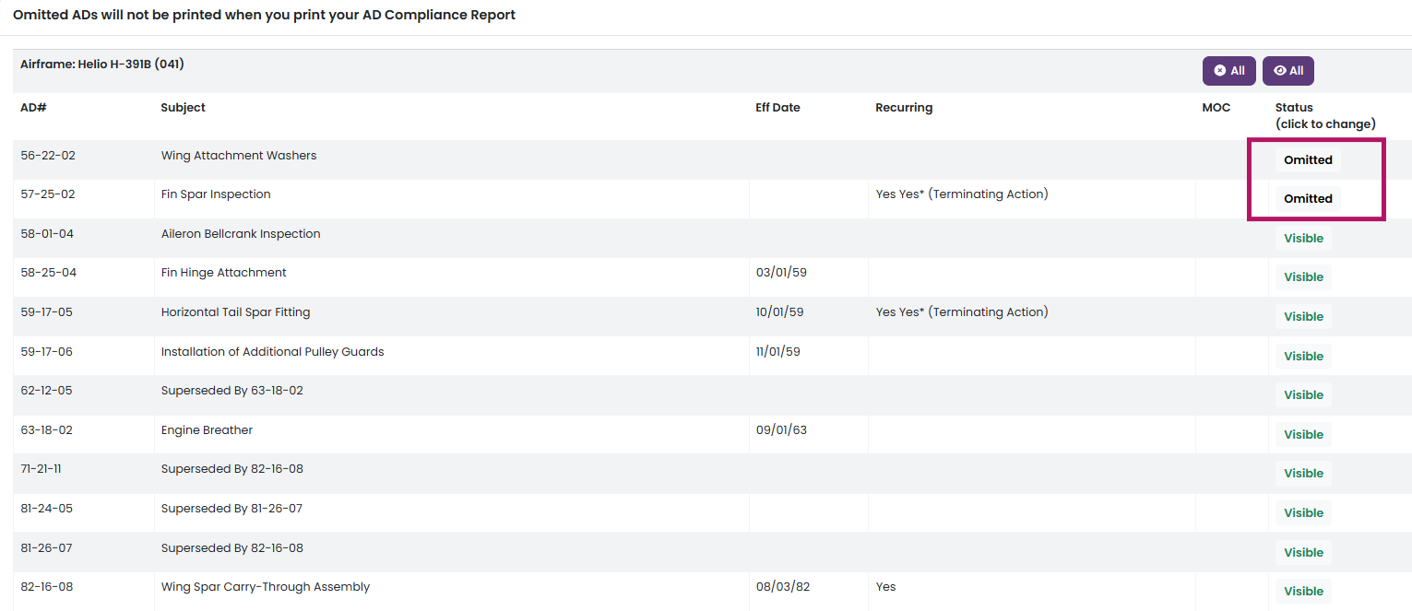This screenshot has height=611, width=1412.
Task: Select the Horizontal Tail Spar Fitting subject
Action: (235, 312)
